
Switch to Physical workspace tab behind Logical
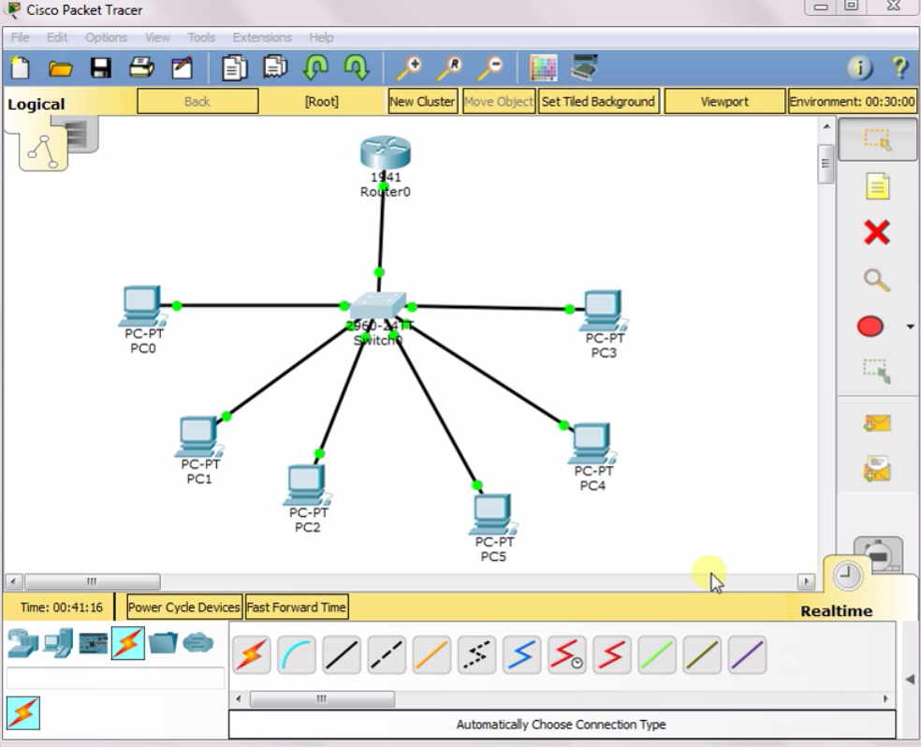(79, 135)
